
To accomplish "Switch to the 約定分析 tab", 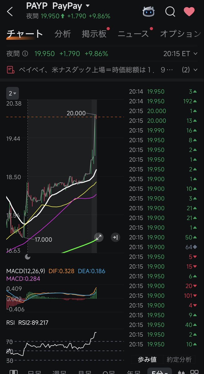I will click(179, 359).
